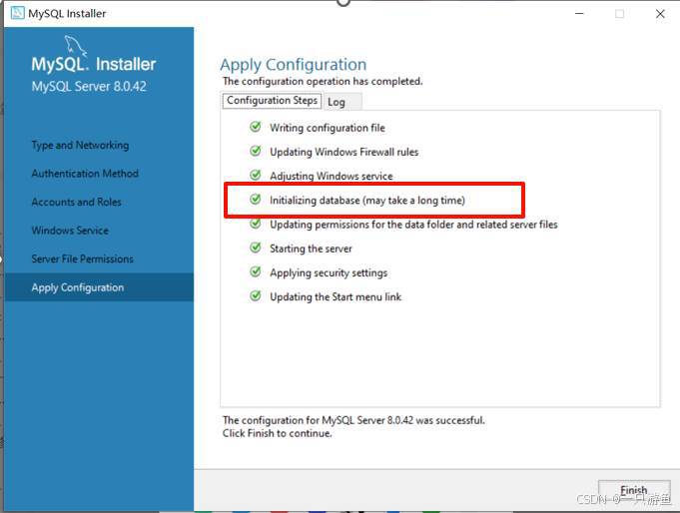Click green check beside Updating Windows Firewall rules
680x513 pixels.
point(256,151)
